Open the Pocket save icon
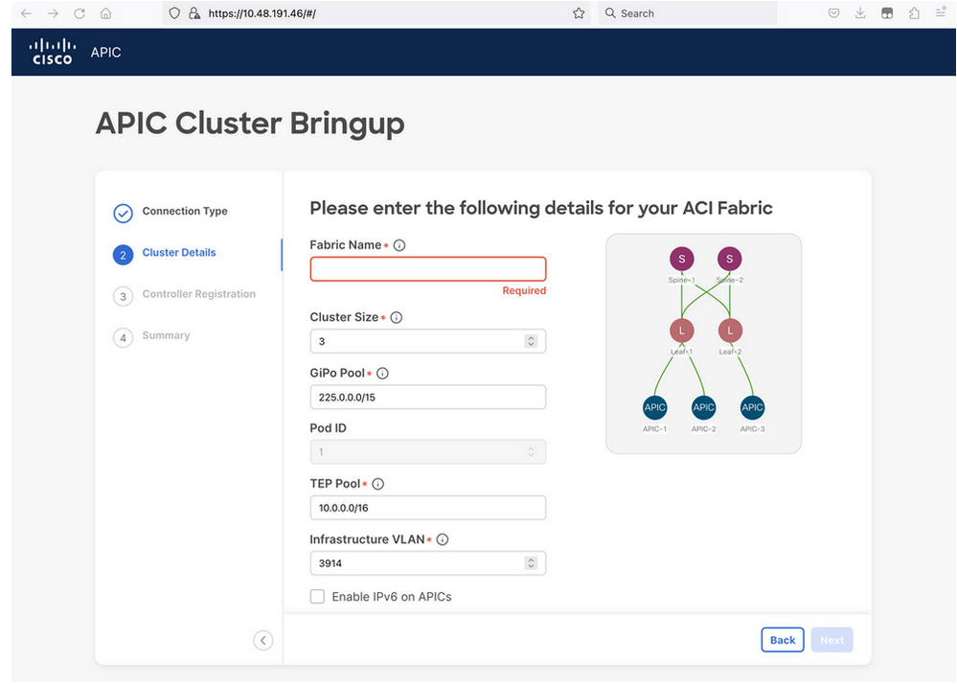Image resolution: width=957 pixels, height=684 pixels. click(x=833, y=13)
